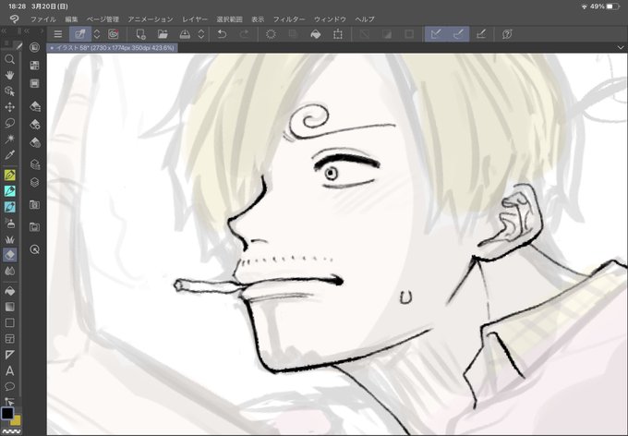628x436 pixels.
Task: Select the Balloon speech bubble tool
Action: [9, 387]
